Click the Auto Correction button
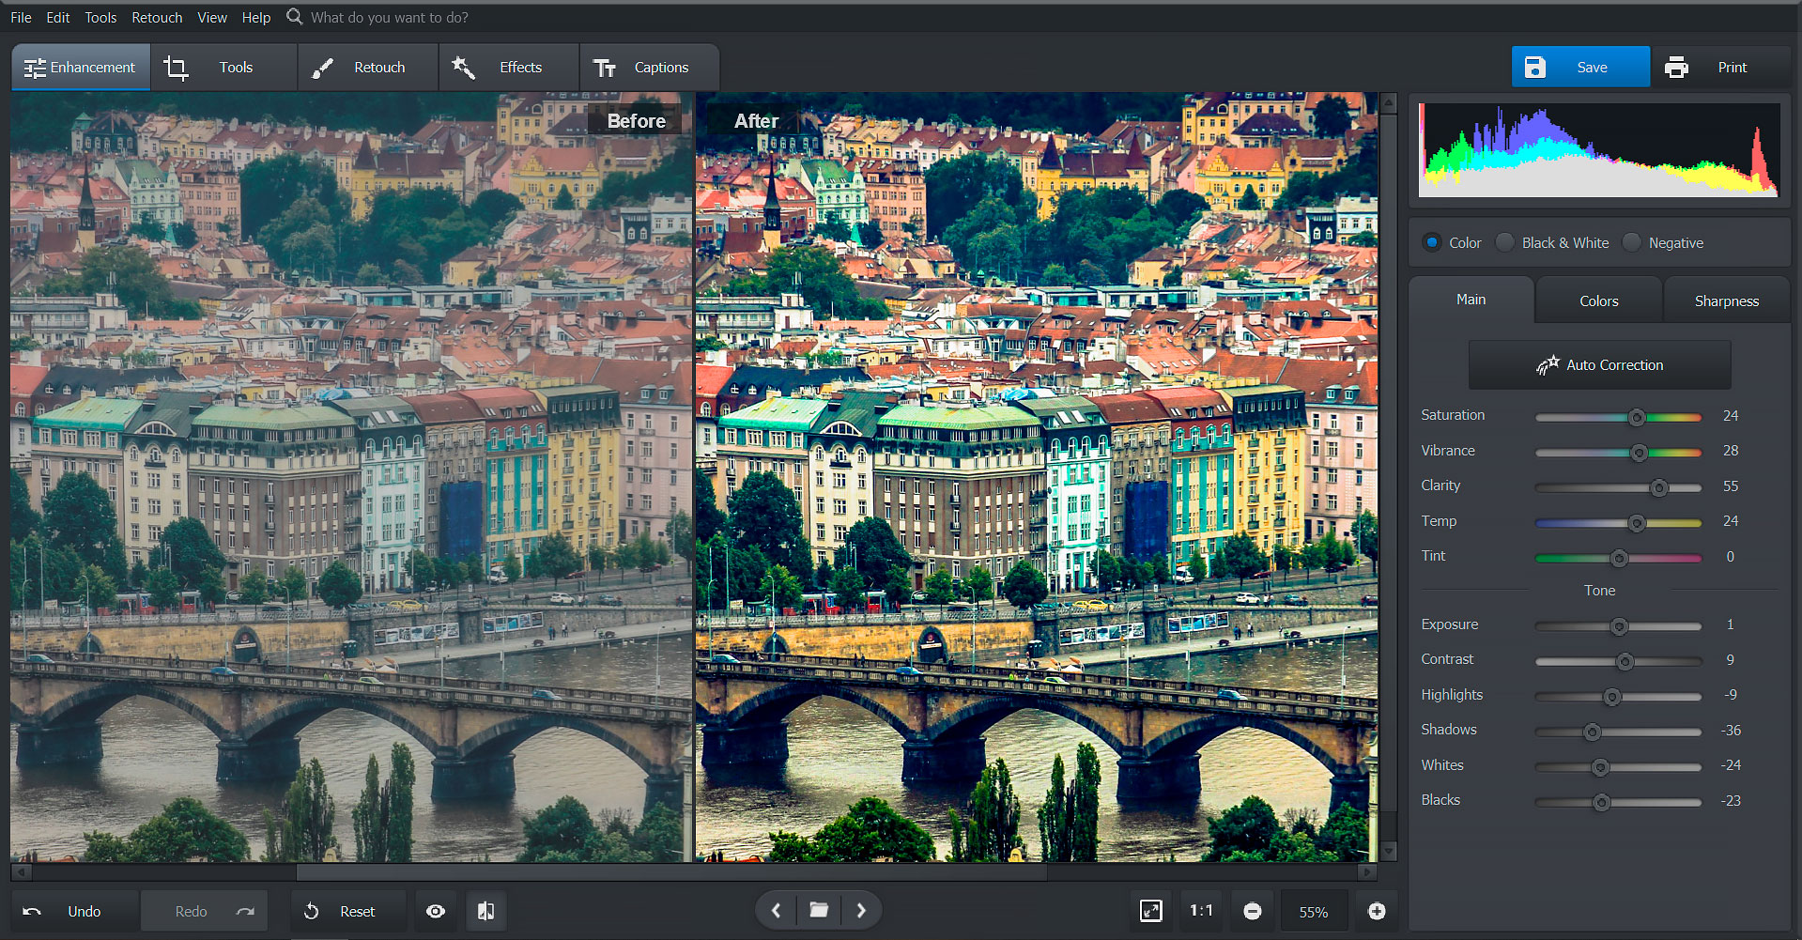Image resolution: width=1802 pixels, height=940 pixels. (1599, 364)
